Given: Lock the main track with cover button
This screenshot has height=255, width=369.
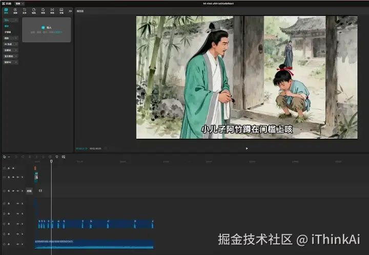Looking at the screenshot, I should tap(9, 191).
